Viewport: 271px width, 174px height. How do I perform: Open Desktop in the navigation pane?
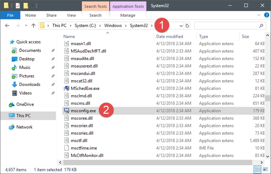click(27, 59)
